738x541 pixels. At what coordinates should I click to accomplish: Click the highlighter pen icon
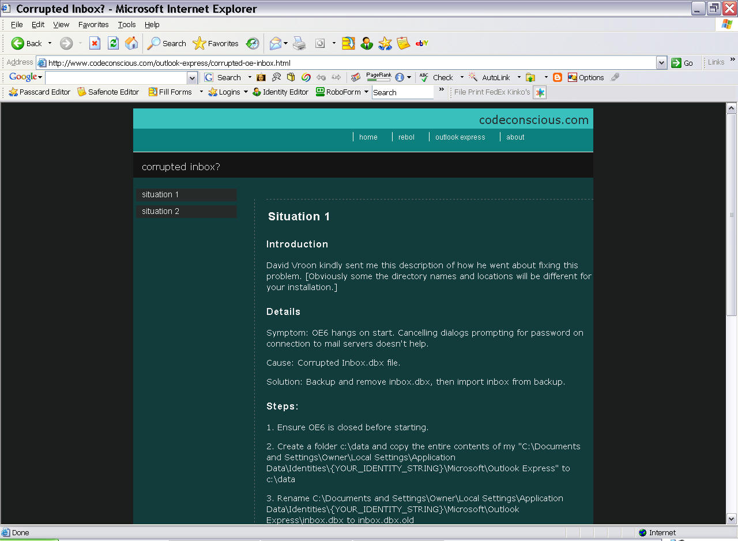615,77
